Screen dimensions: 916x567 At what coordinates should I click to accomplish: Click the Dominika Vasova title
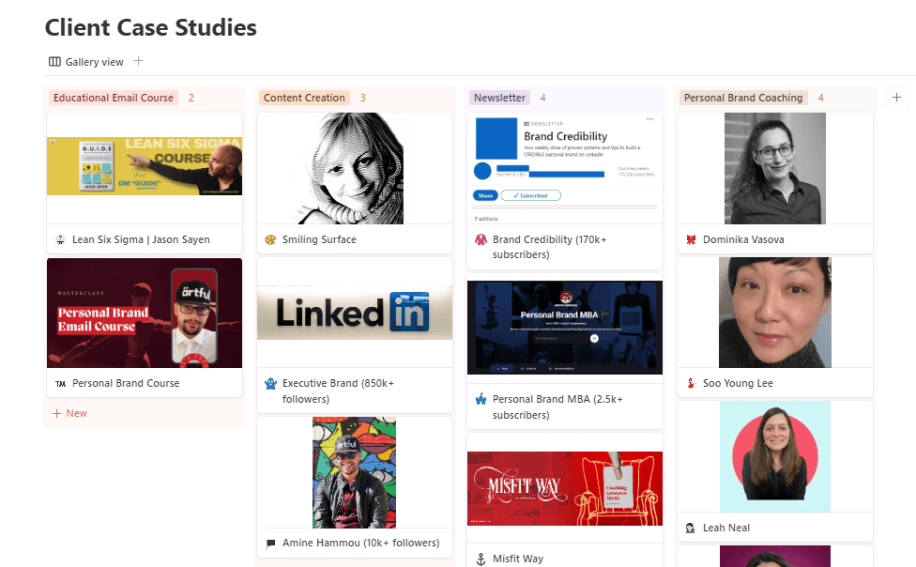coord(743,239)
